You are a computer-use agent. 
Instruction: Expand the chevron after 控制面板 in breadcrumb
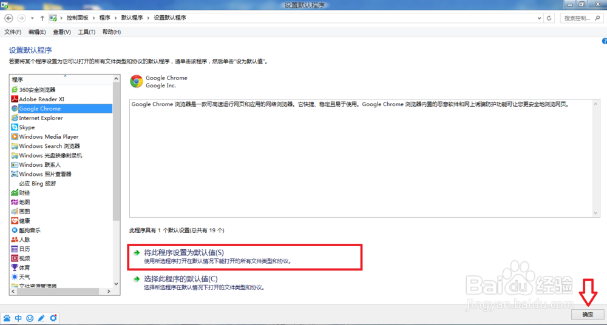[94, 18]
